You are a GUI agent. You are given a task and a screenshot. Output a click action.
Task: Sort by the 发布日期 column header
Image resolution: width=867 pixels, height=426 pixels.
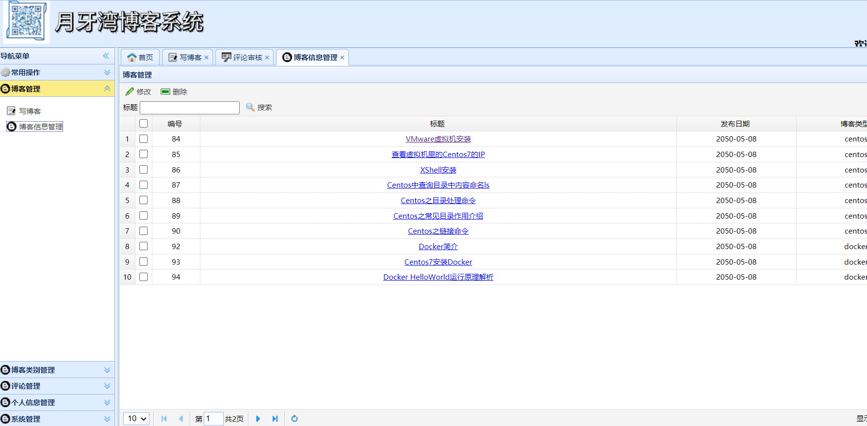[x=736, y=124]
